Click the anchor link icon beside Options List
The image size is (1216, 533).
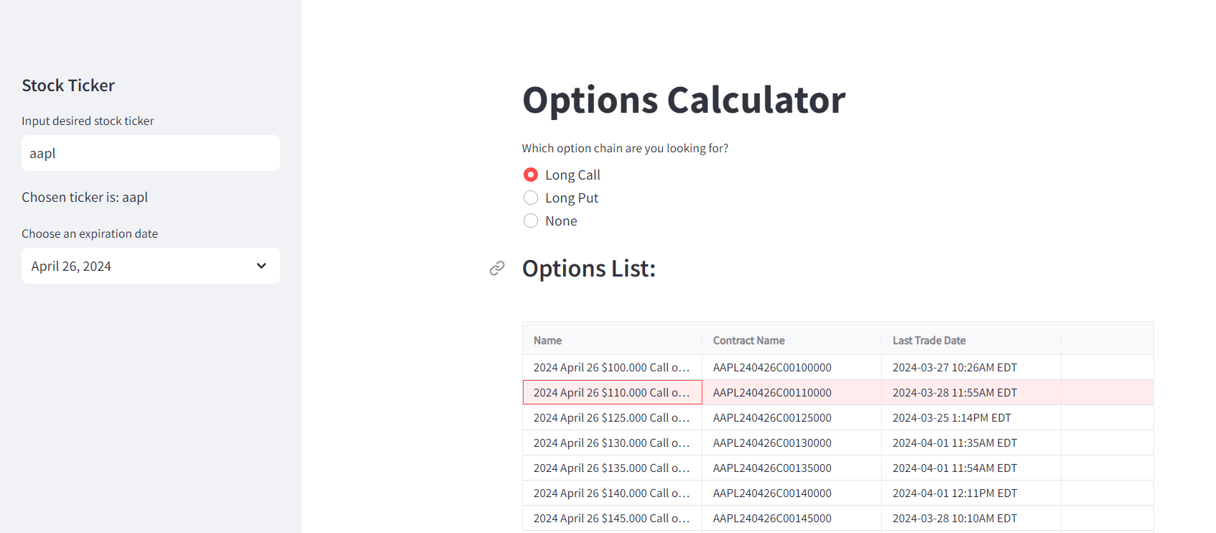point(497,269)
